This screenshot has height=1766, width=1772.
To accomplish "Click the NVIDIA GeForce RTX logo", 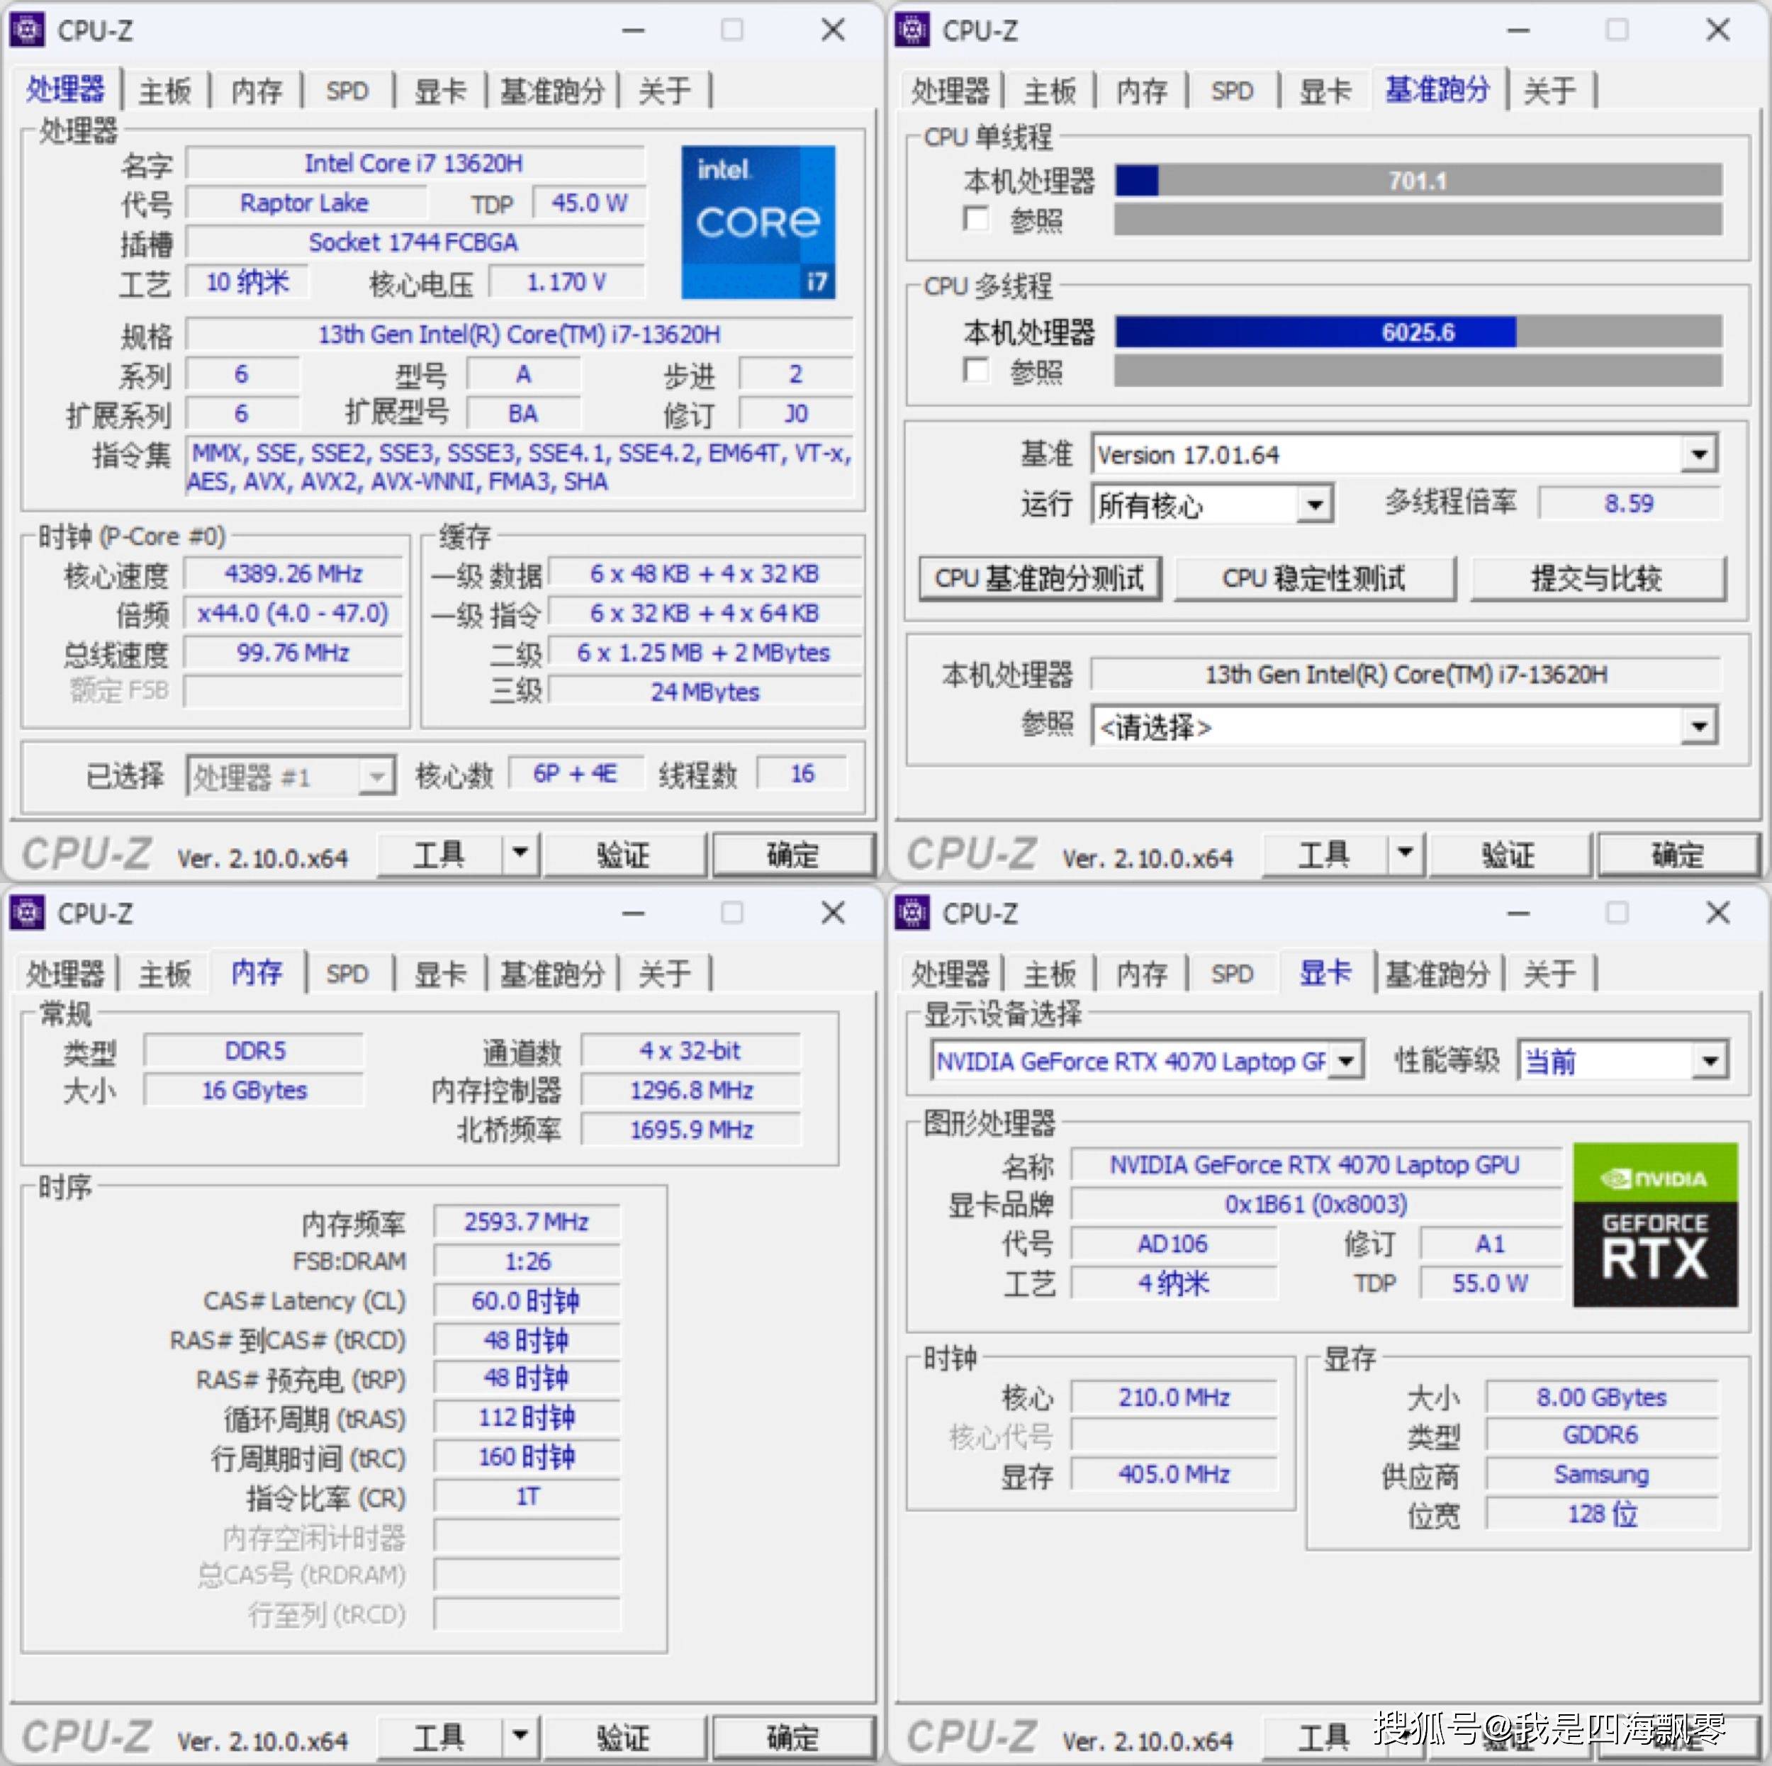I will [1654, 1224].
